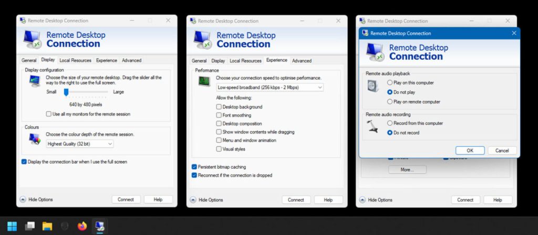Open Firefox from the taskbar
Screen dimensions: 538x235
tap(82, 226)
